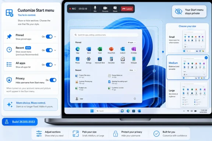Viewport: 212px width, 141px height.
Task: Expand the All apps section chevron
Action: coord(55,65)
